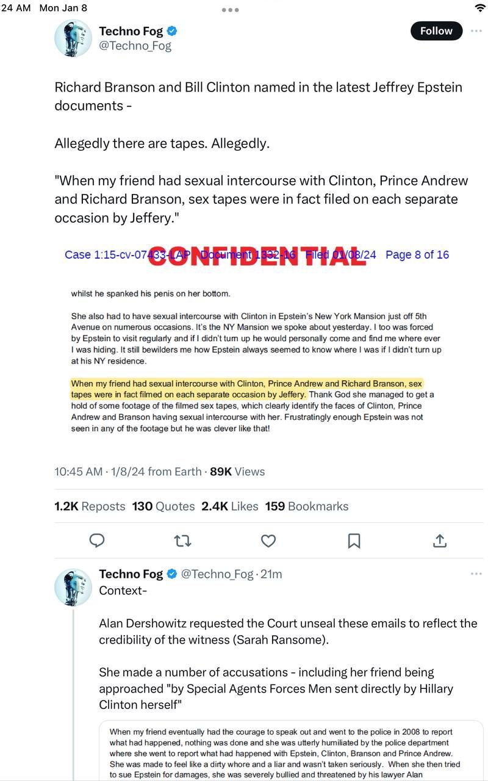Tap the repost arrows icon
This screenshot has height=781, width=488.
pos(182,541)
